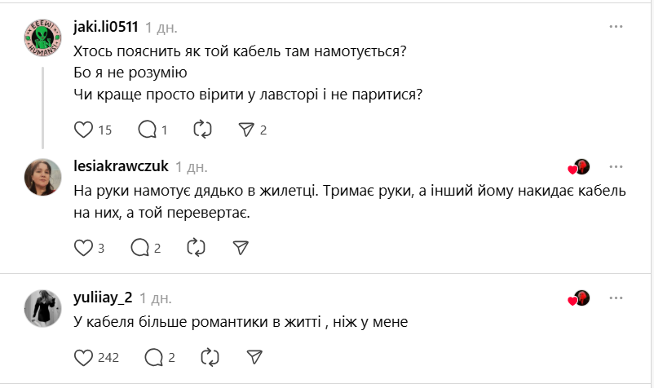654x388 pixels.
Task: Click lesiakrawczuk's profile picture
Action: 42,176
